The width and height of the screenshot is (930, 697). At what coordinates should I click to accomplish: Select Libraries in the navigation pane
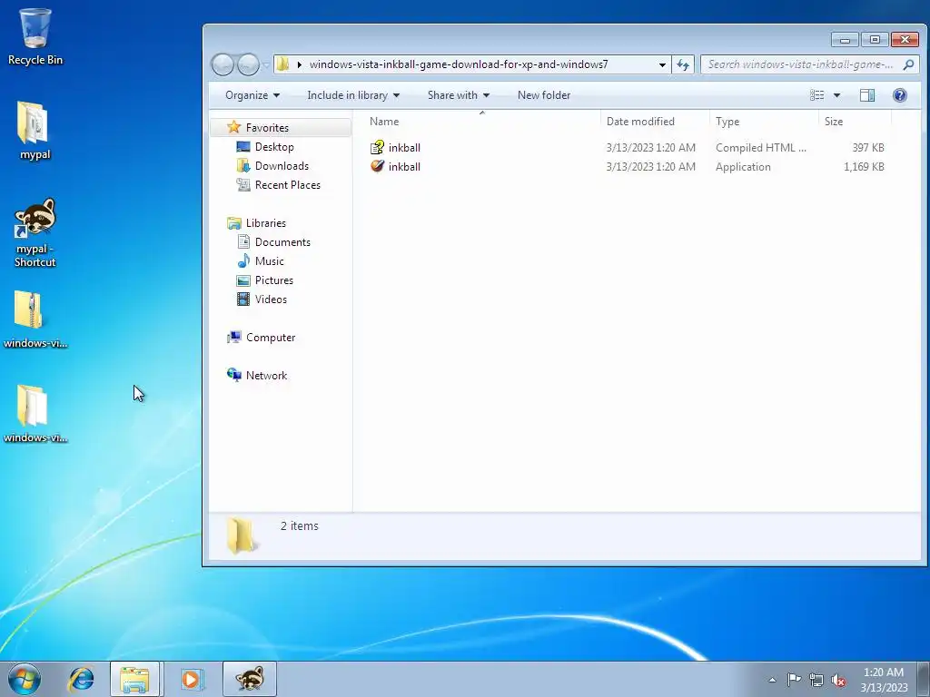coord(266,223)
